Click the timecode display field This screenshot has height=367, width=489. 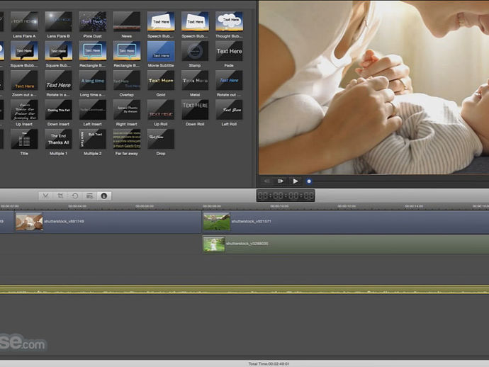(286, 196)
